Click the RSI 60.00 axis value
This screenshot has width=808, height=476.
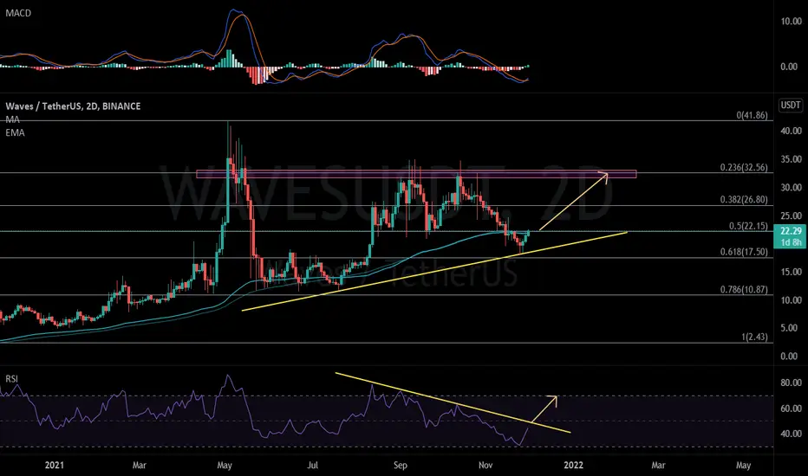791,408
